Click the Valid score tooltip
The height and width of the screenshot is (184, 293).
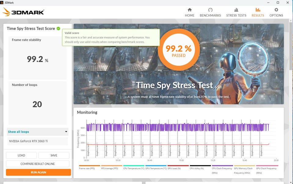pos(111,37)
